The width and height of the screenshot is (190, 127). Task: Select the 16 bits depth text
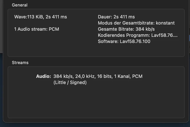point(104,76)
